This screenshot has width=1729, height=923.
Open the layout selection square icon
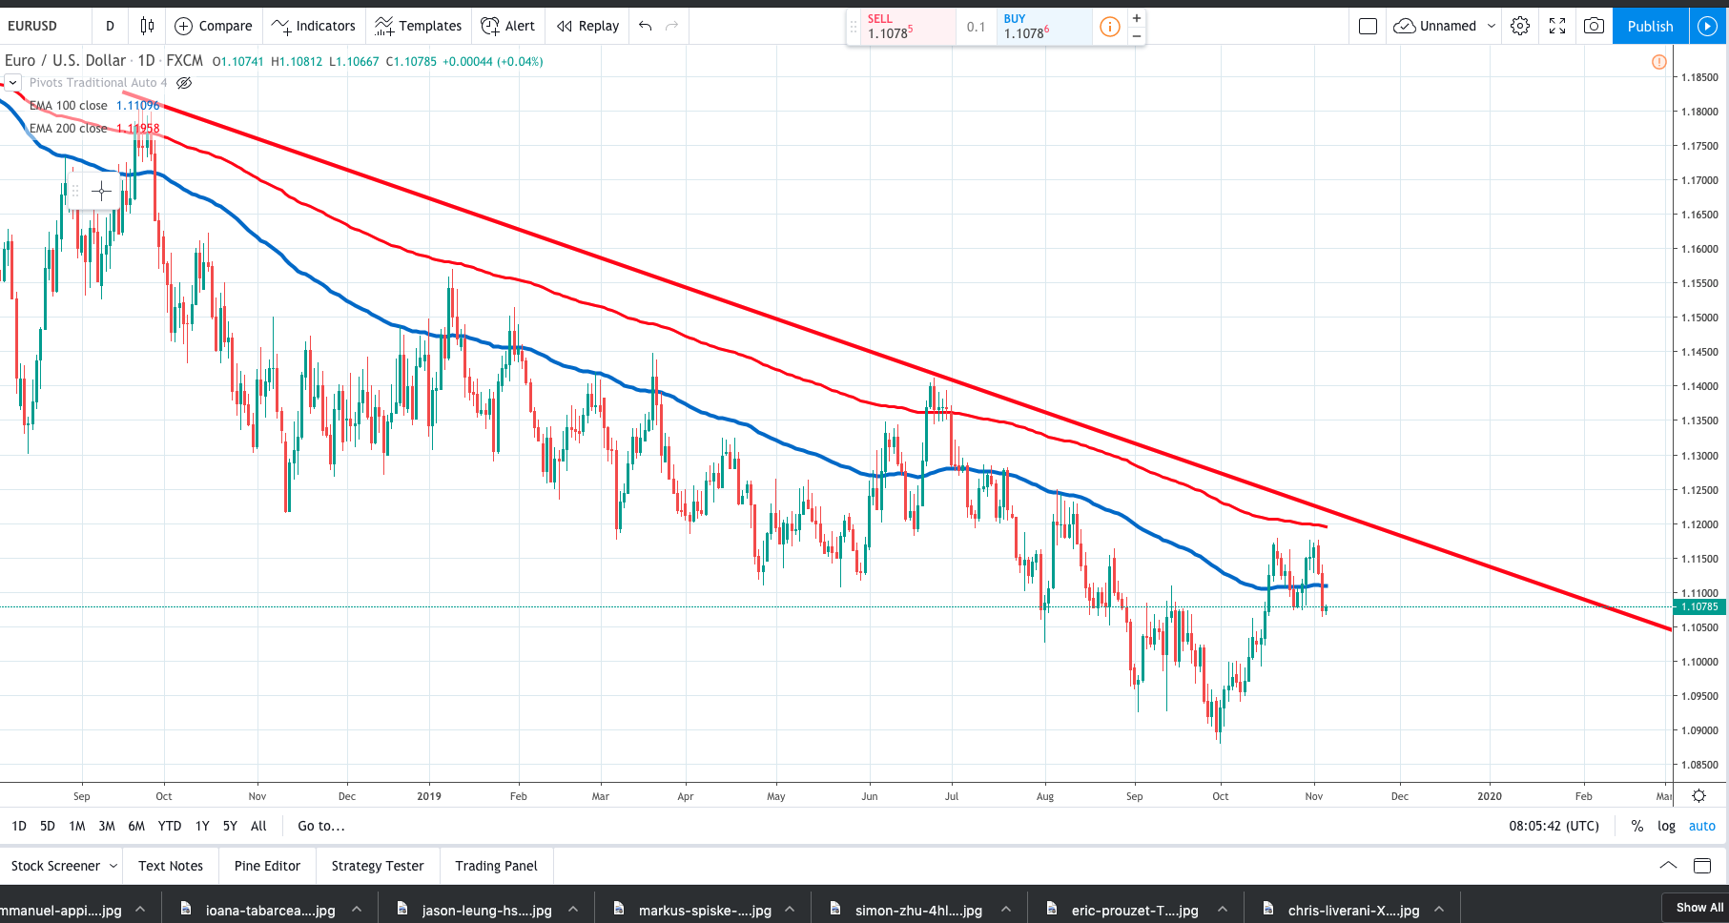coord(1368,26)
